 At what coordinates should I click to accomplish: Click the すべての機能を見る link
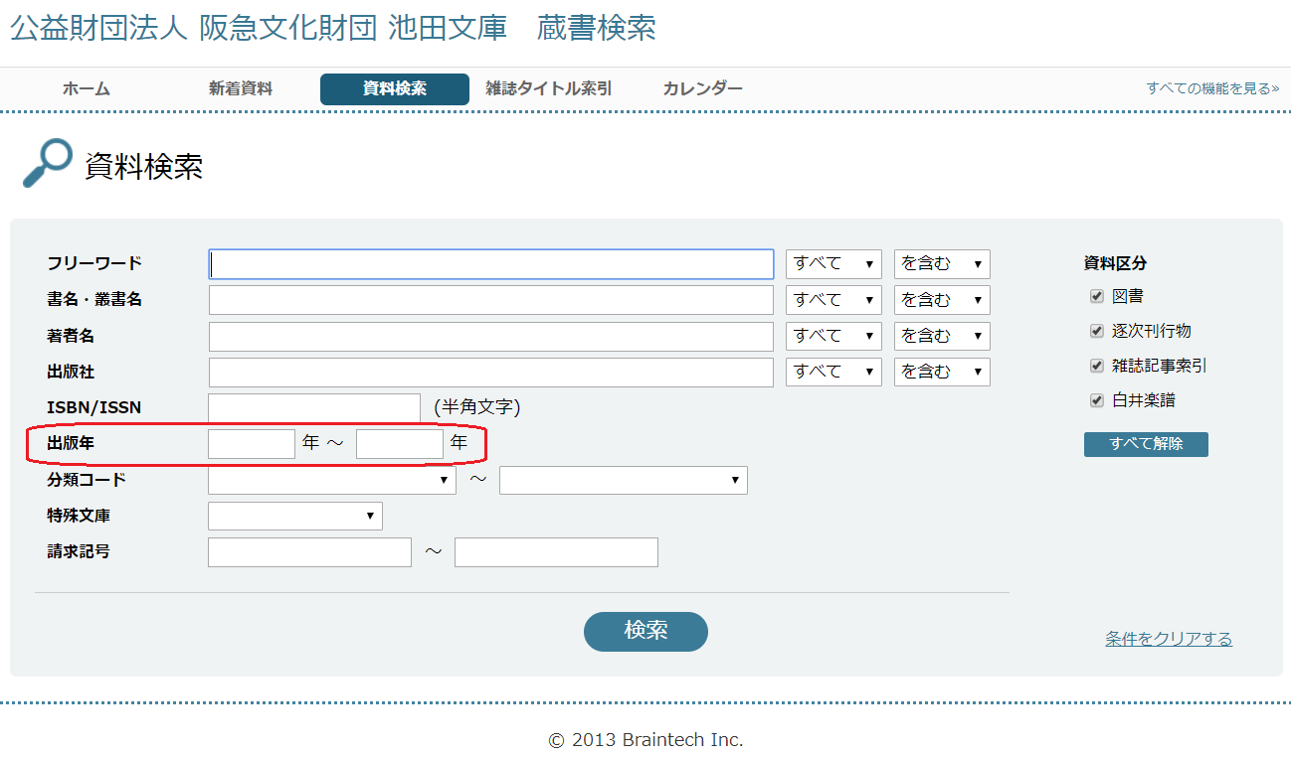[x=1212, y=88]
